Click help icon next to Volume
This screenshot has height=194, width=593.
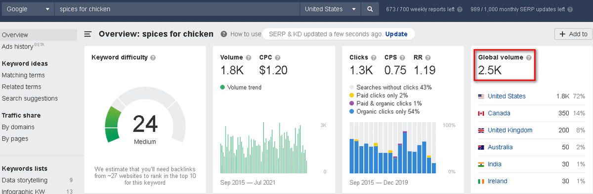[x=249, y=58]
